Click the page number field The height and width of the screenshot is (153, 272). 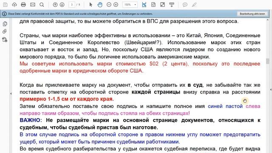[x=72, y=5]
